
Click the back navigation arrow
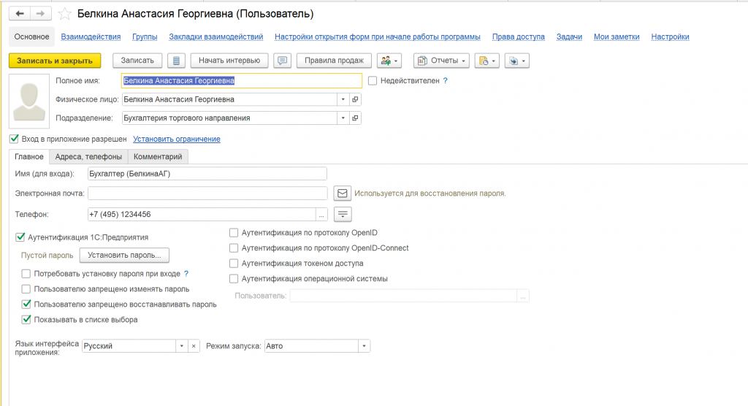coord(18,14)
